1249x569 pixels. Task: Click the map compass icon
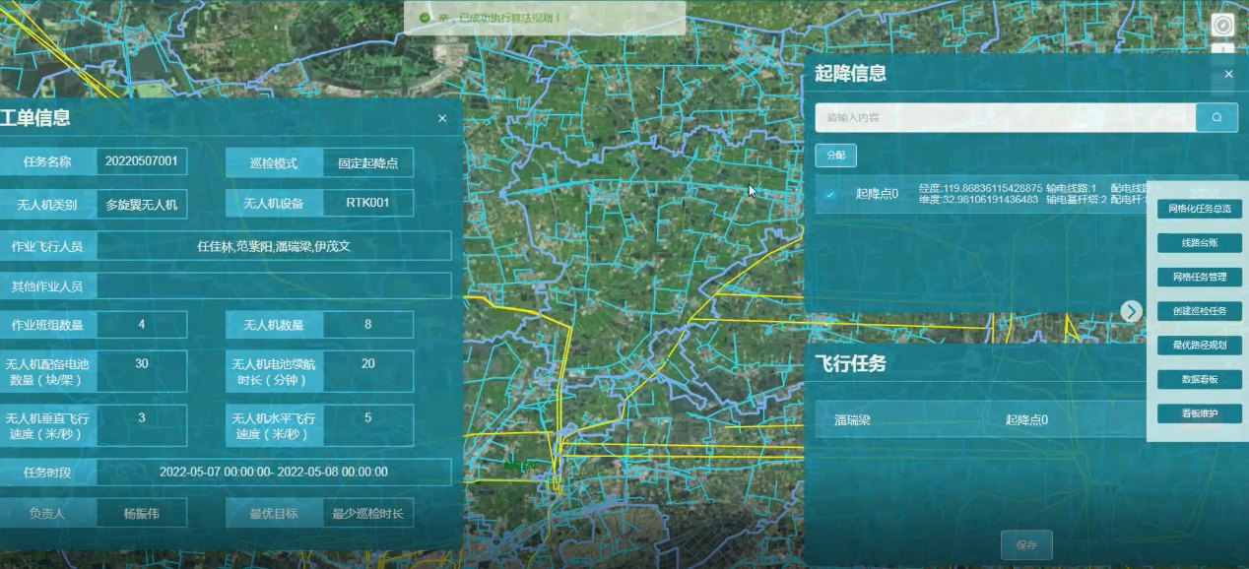pos(1222,26)
